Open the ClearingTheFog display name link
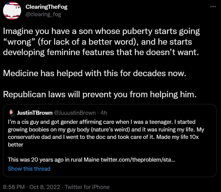Viewport: 221px width, 192px height. pos(46,7)
